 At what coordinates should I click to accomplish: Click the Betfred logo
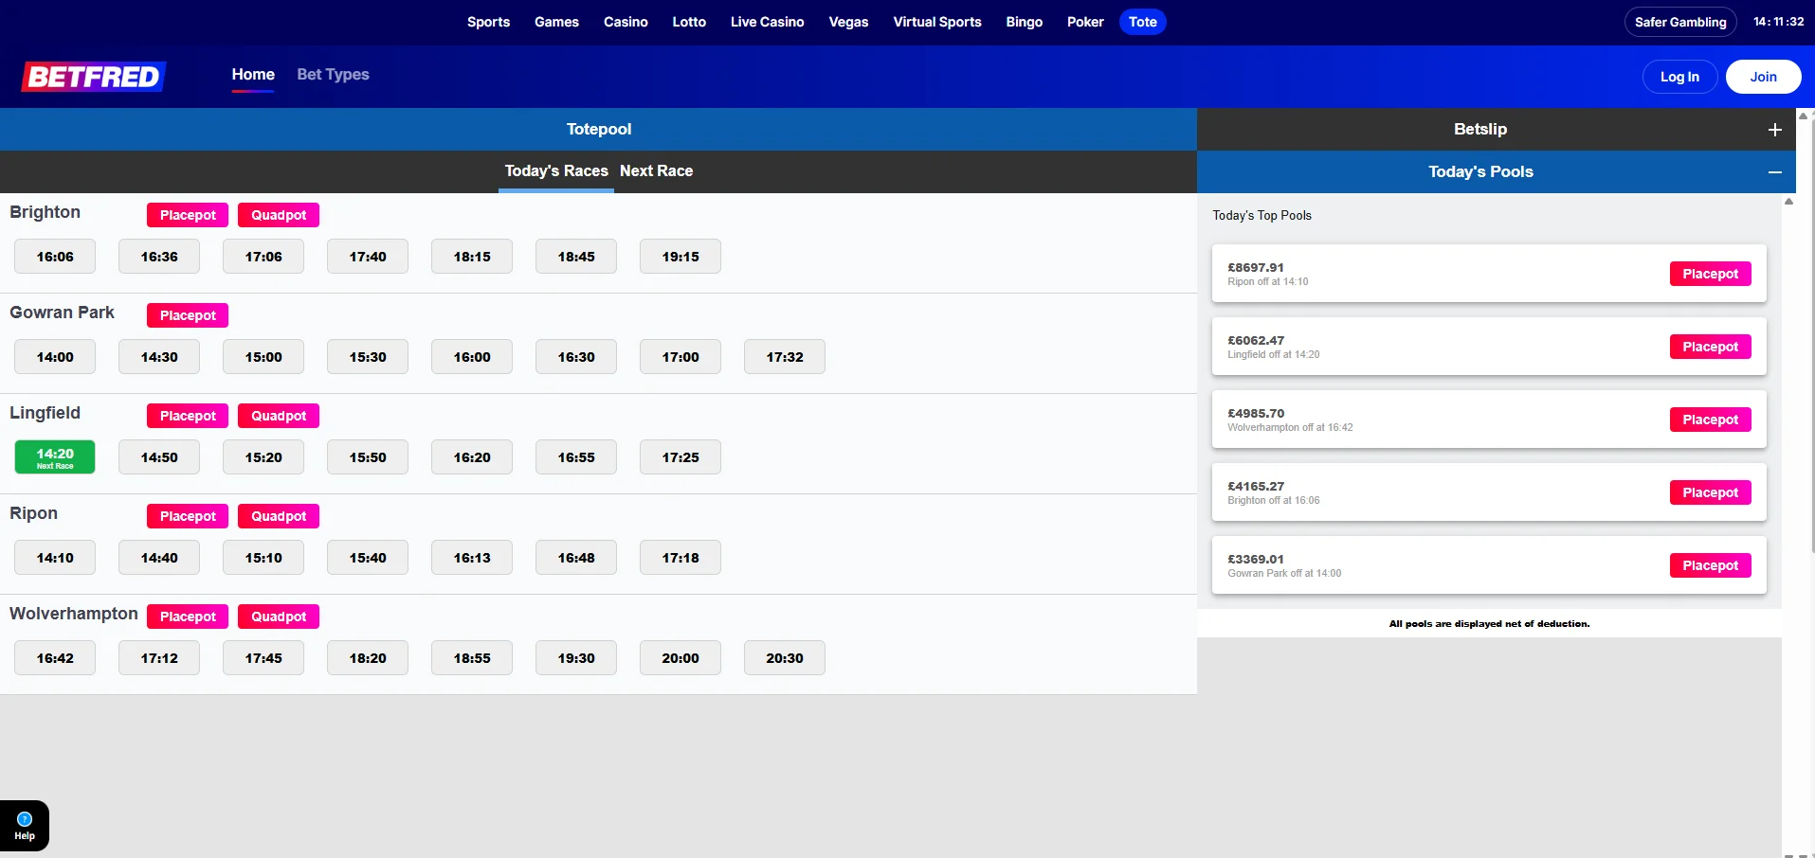click(x=94, y=77)
